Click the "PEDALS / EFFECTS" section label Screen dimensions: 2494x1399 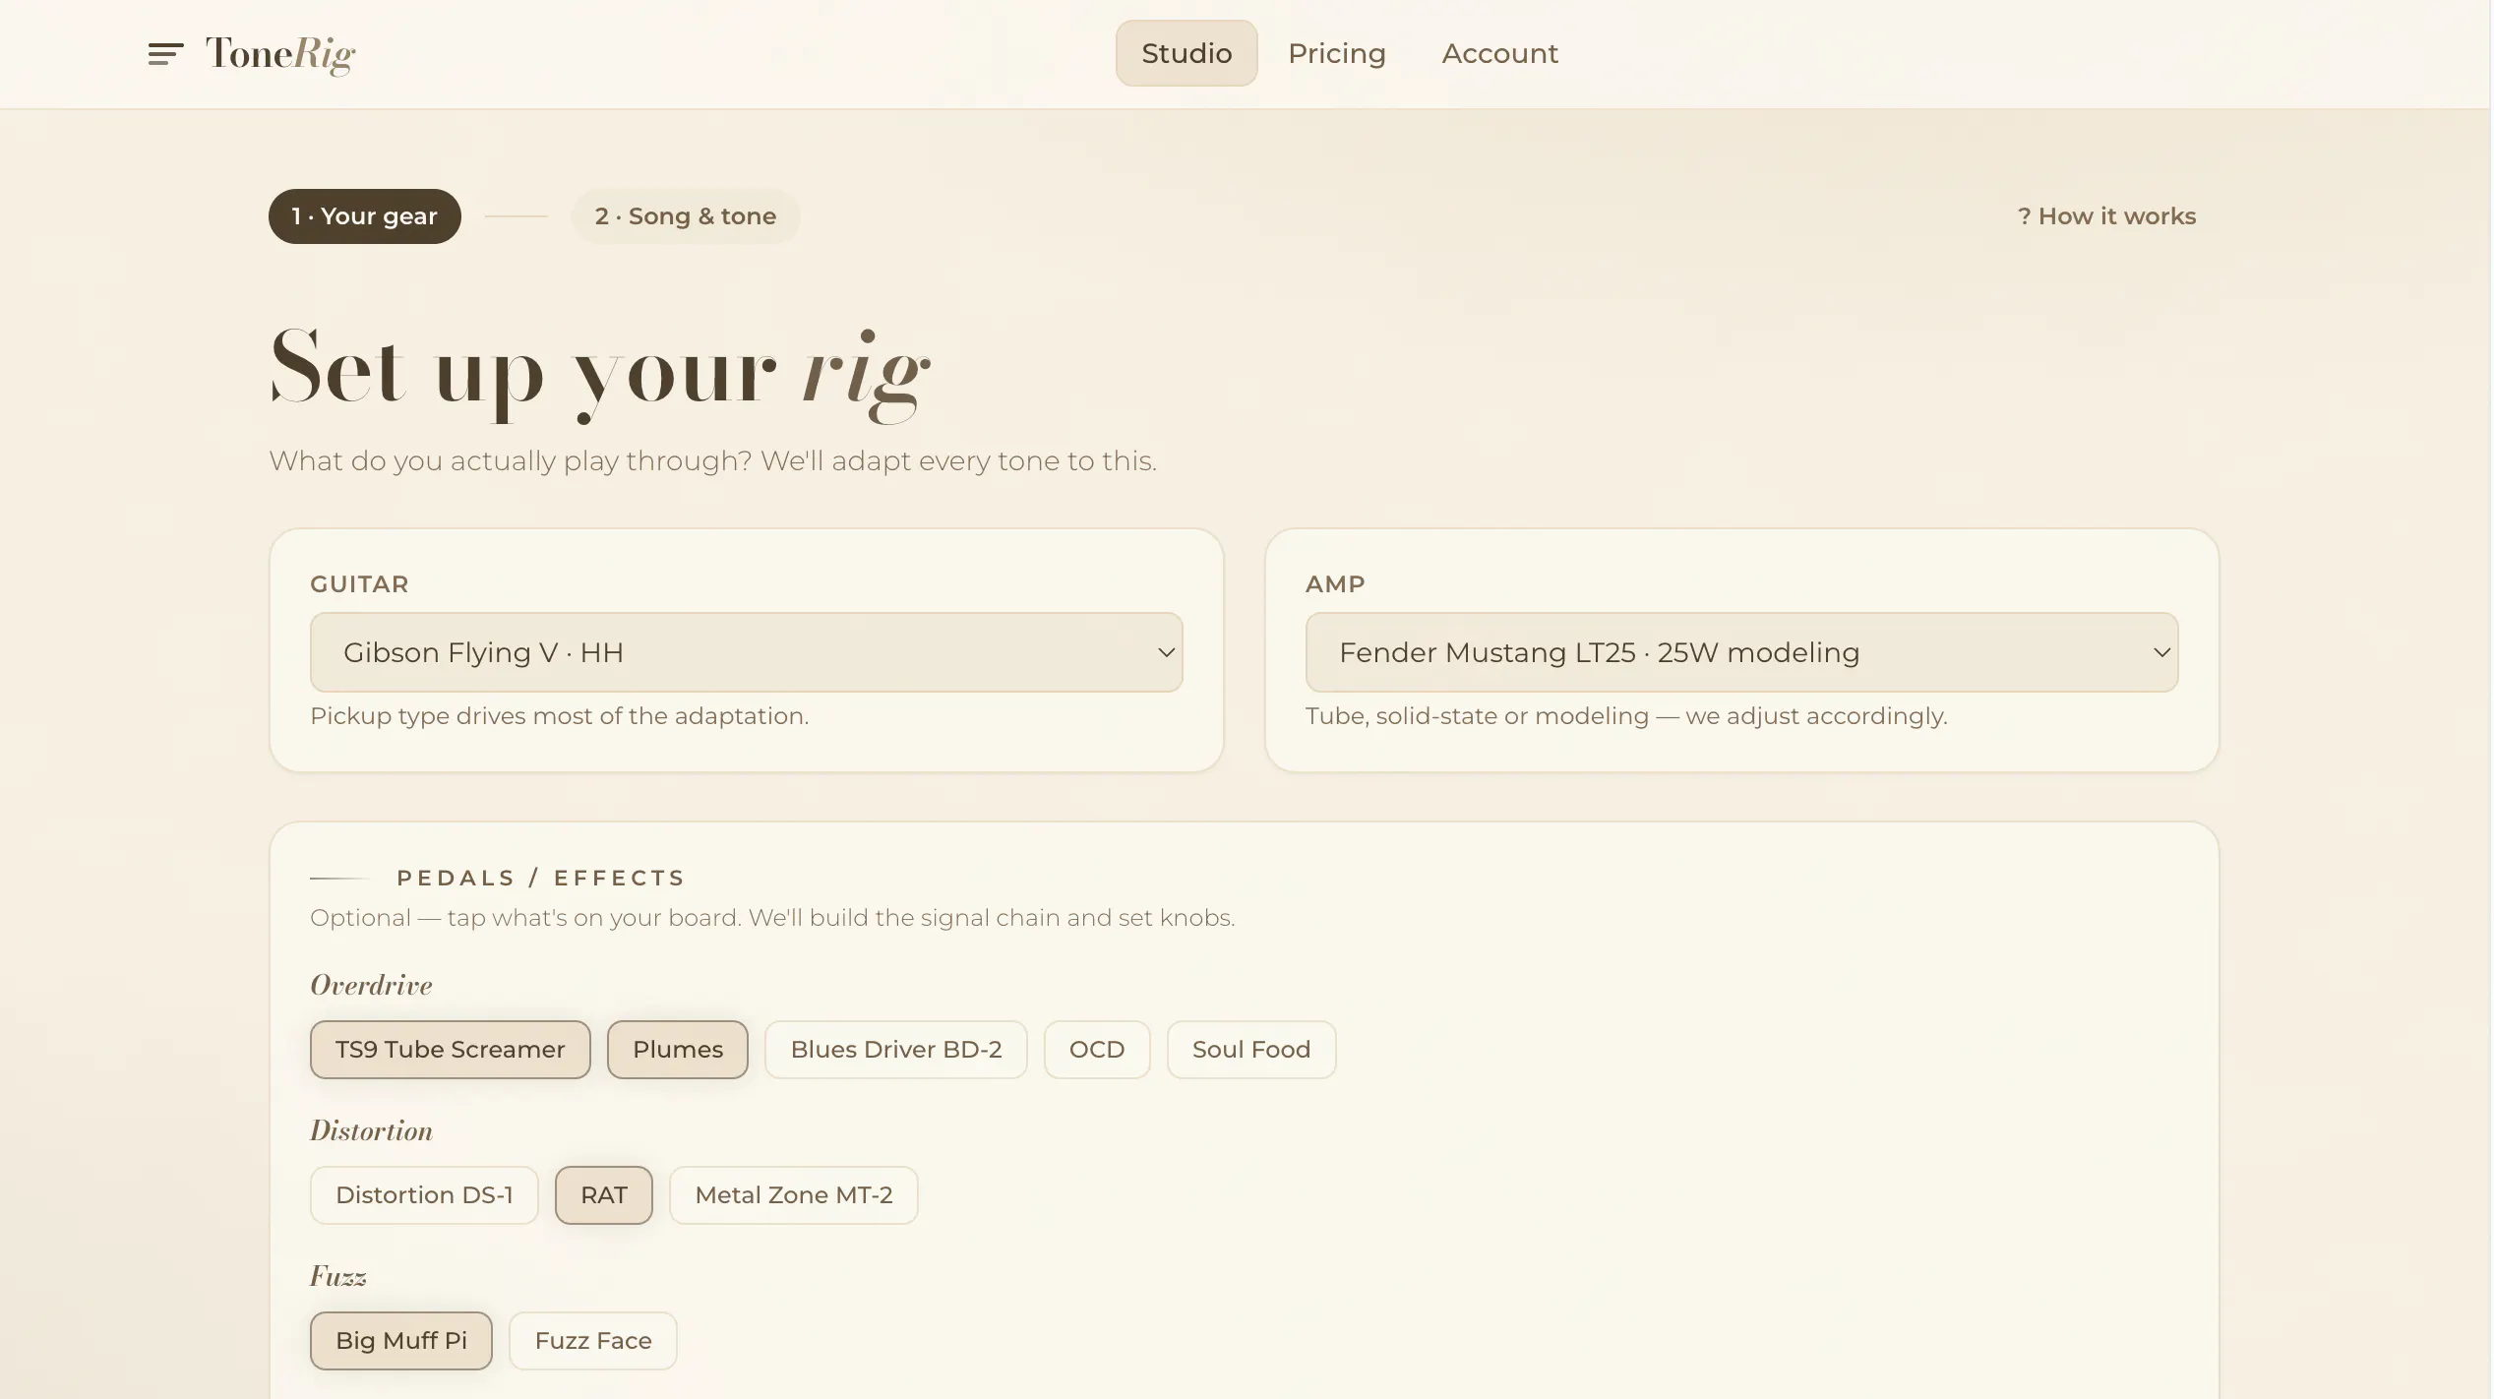tap(540, 878)
